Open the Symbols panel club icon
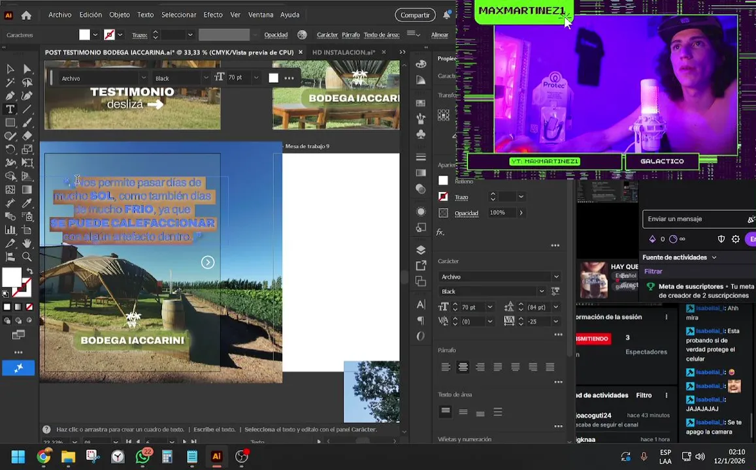Image resolution: width=756 pixels, height=470 pixels. (421, 134)
